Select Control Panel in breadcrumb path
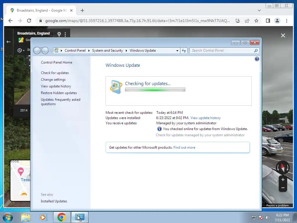The image size is (297, 223). pyautogui.click(x=75, y=51)
